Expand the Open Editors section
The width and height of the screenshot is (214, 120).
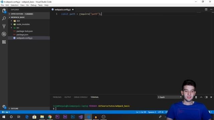[17, 14]
